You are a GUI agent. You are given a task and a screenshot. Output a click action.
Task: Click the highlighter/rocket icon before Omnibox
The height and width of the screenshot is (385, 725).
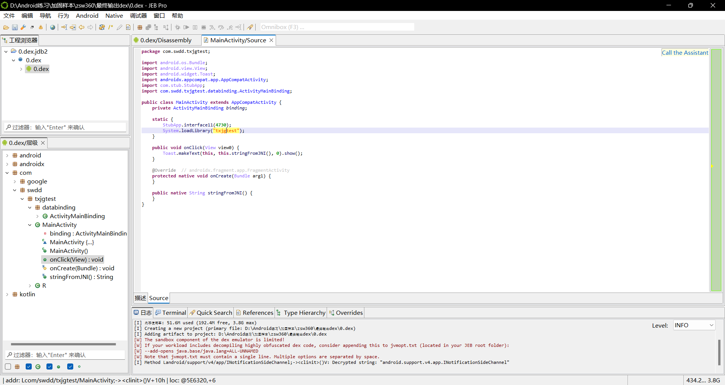tap(250, 27)
